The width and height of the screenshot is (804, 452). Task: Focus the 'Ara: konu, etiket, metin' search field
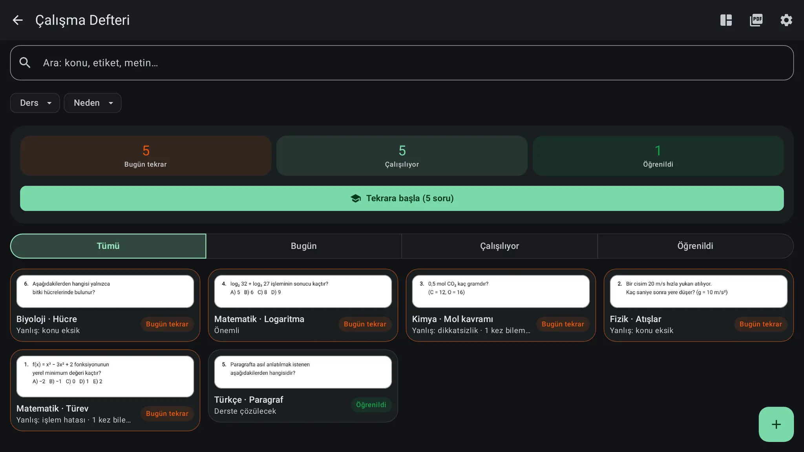[402, 63]
